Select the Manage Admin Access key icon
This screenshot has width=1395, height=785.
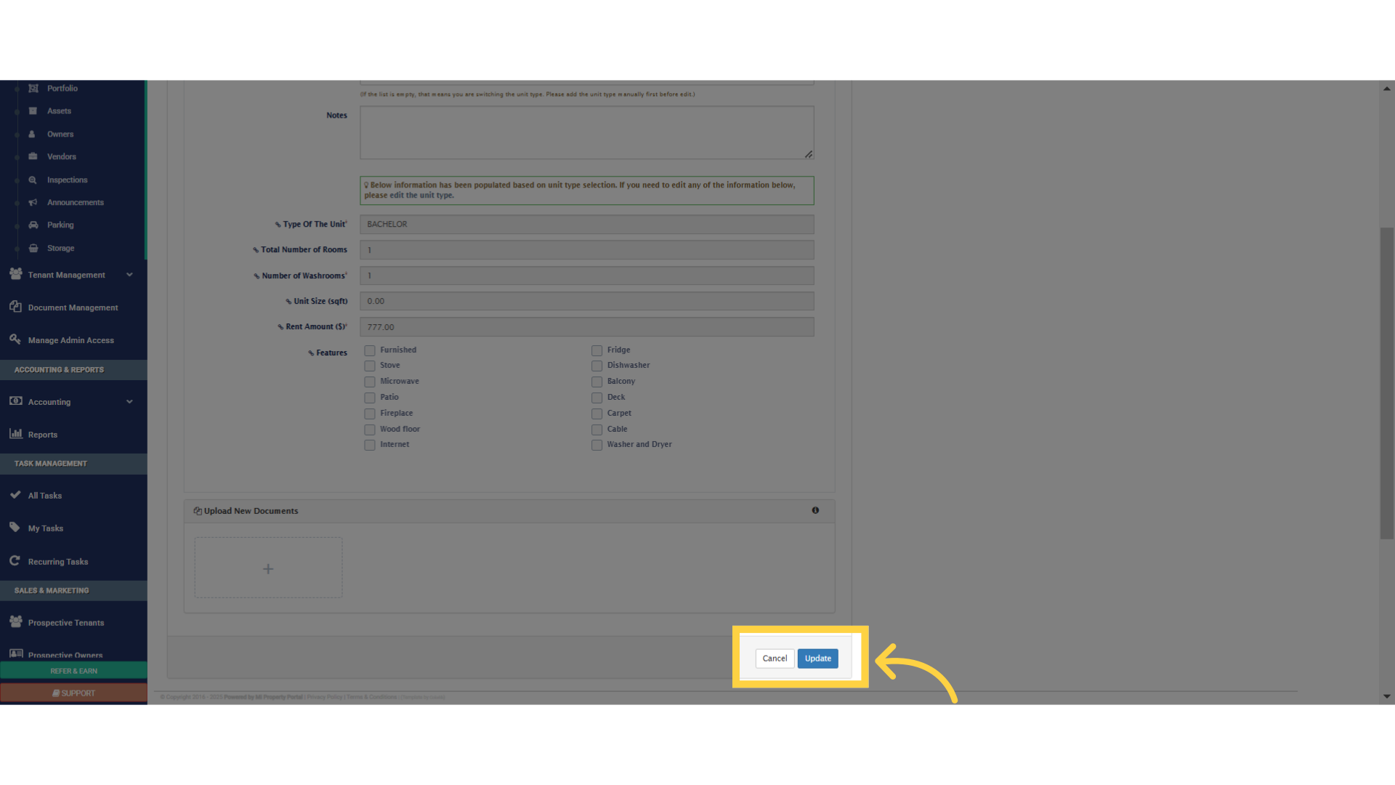(15, 339)
